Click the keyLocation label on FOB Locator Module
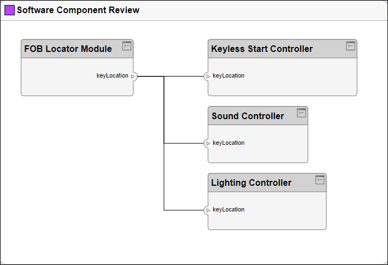The image size is (388, 265). [113, 76]
